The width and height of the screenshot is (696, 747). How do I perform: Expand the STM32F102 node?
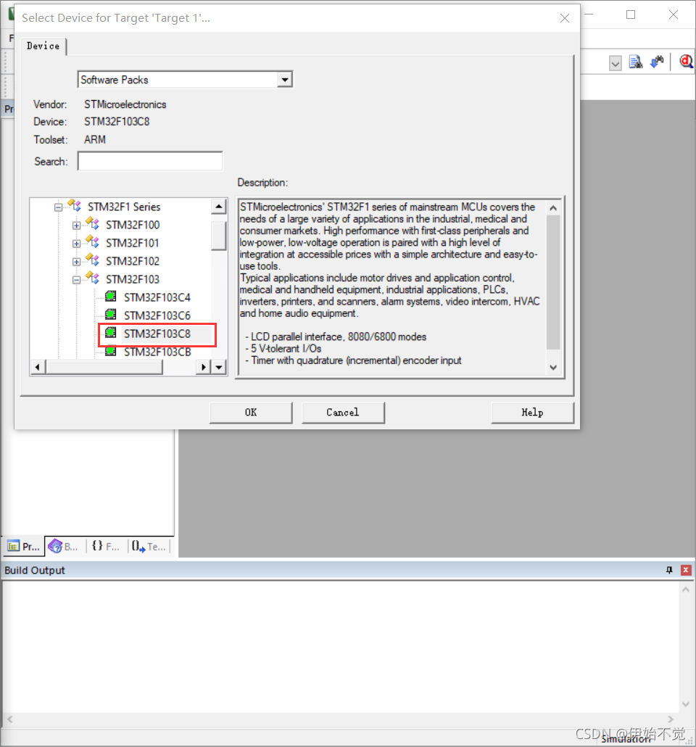pos(76,262)
